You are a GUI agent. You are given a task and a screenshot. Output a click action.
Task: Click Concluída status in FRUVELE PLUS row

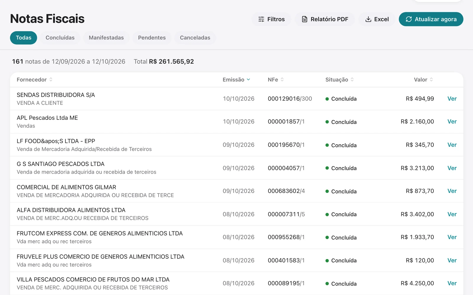(341, 260)
